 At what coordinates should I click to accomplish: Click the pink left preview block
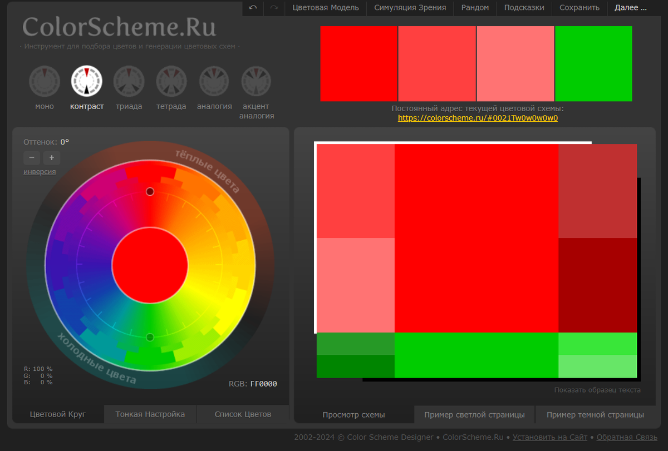click(x=356, y=285)
